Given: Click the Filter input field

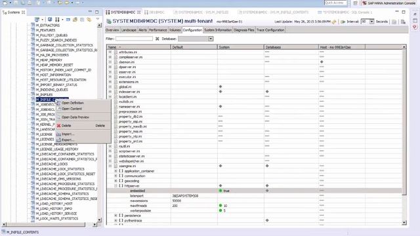Looking at the screenshot, I should (134, 39).
